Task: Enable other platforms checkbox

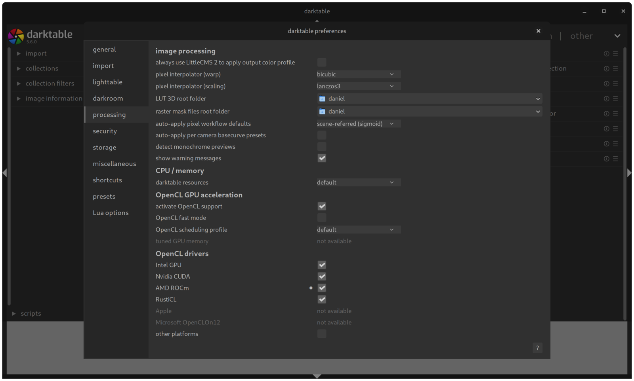Action: click(322, 334)
